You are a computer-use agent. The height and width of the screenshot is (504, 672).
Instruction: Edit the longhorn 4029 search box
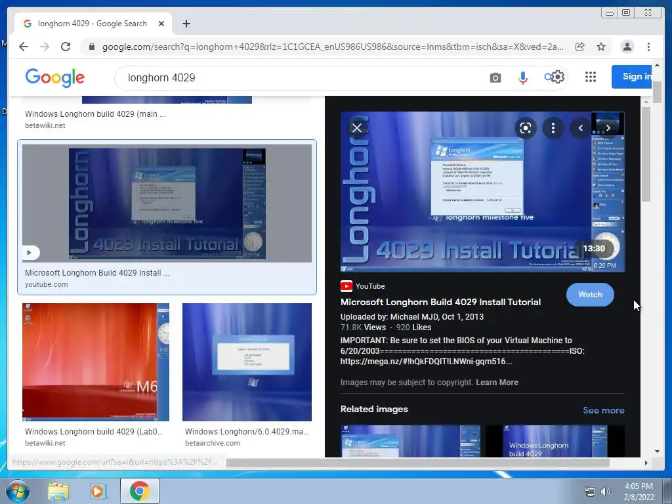click(300, 77)
